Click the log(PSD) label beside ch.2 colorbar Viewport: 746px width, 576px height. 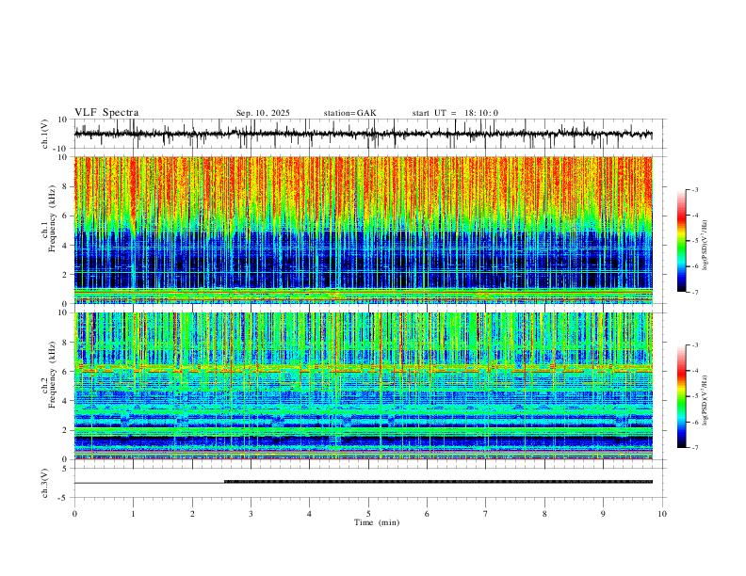click(x=705, y=400)
